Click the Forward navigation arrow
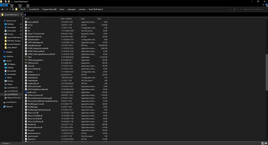This screenshot has height=145, width=268. pos(7,9)
